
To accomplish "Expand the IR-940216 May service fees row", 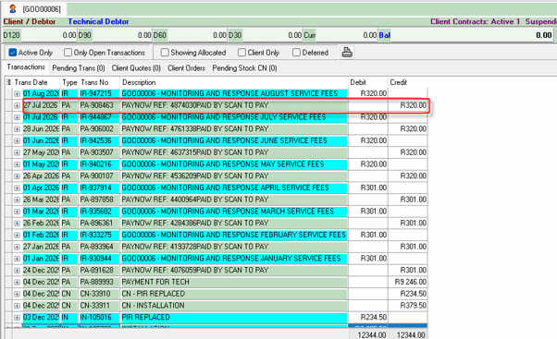I will pyautogui.click(x=17, y=164).
